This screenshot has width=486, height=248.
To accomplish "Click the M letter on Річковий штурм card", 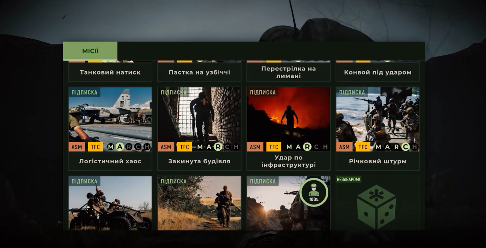I will tap(379, 147).
